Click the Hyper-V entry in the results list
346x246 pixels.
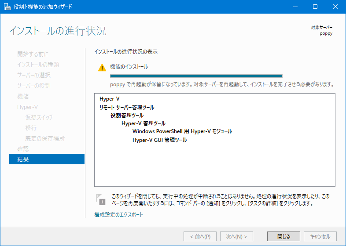(x=110, y=99)
